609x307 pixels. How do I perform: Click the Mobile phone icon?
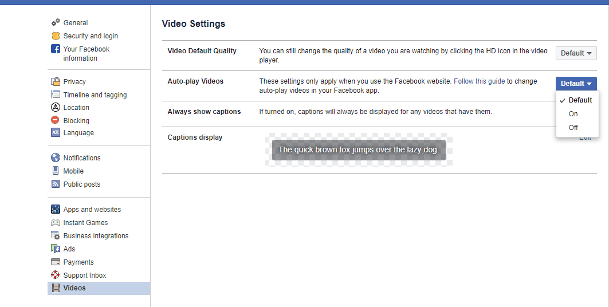tap(56, 171)
